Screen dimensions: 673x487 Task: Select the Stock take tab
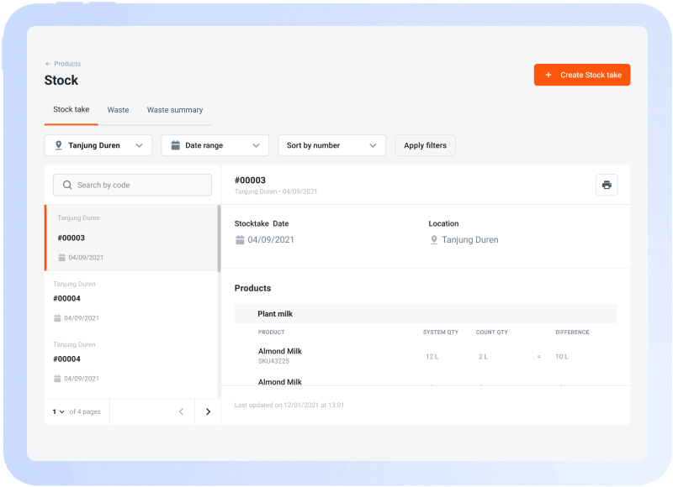[71, 109]
